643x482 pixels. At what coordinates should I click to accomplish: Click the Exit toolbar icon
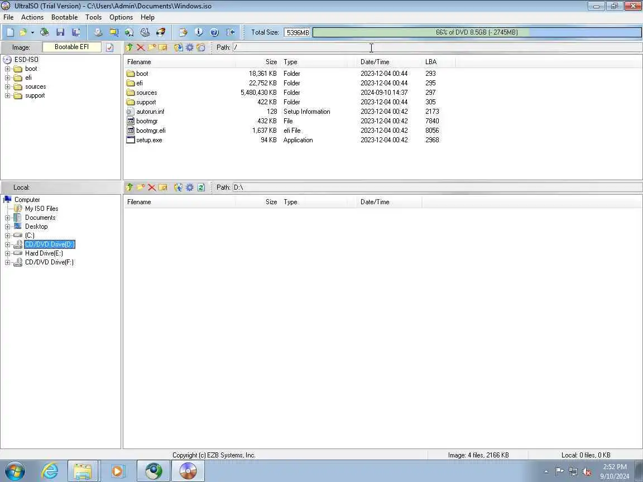(x=231, y=32)
